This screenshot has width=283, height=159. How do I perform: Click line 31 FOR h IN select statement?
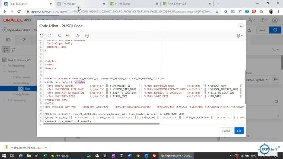pyautogui.click(x=104, y=79)
